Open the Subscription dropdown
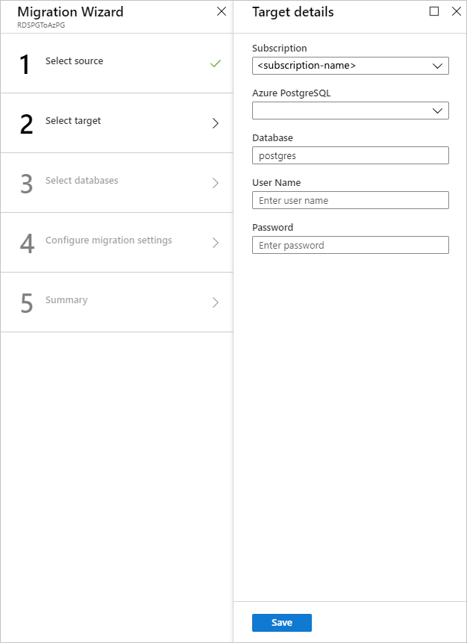Viewport: 467px width, 643px height. click(350, 66)
